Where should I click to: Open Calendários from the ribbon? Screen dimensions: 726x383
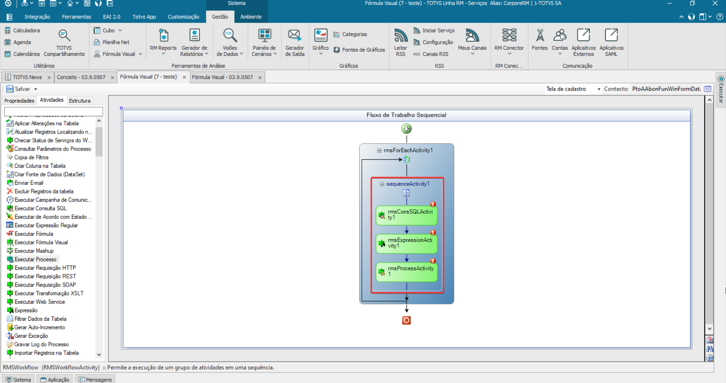(22, 54)
